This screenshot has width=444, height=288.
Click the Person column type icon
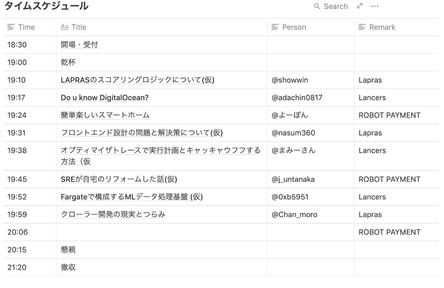click(275, 27)
